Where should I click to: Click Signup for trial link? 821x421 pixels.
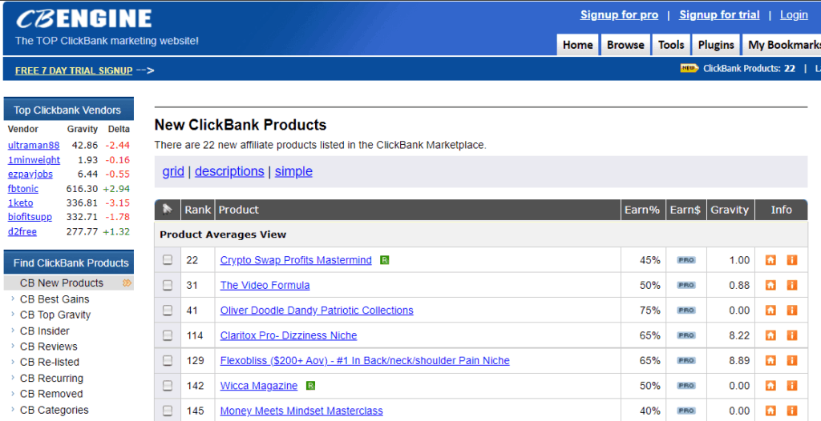[x=719, y=14]
